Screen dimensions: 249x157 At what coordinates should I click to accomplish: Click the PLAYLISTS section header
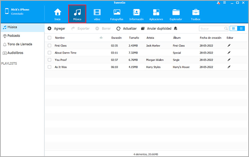coord(9,64)
